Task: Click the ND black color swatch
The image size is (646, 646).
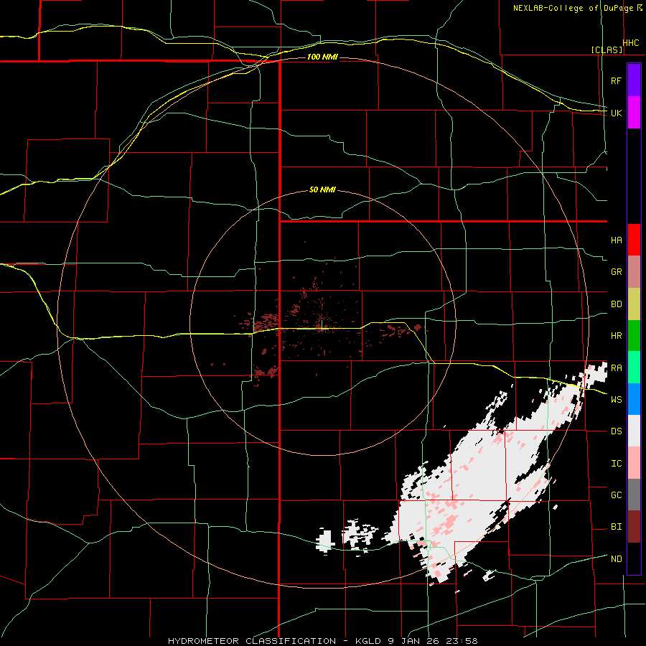Action: 634,558
